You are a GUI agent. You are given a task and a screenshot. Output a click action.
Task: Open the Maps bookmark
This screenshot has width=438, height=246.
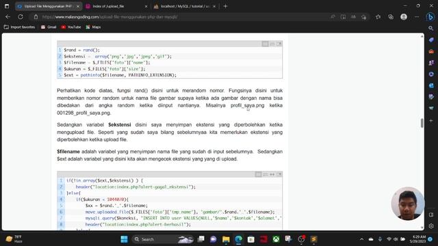point(93,27)
